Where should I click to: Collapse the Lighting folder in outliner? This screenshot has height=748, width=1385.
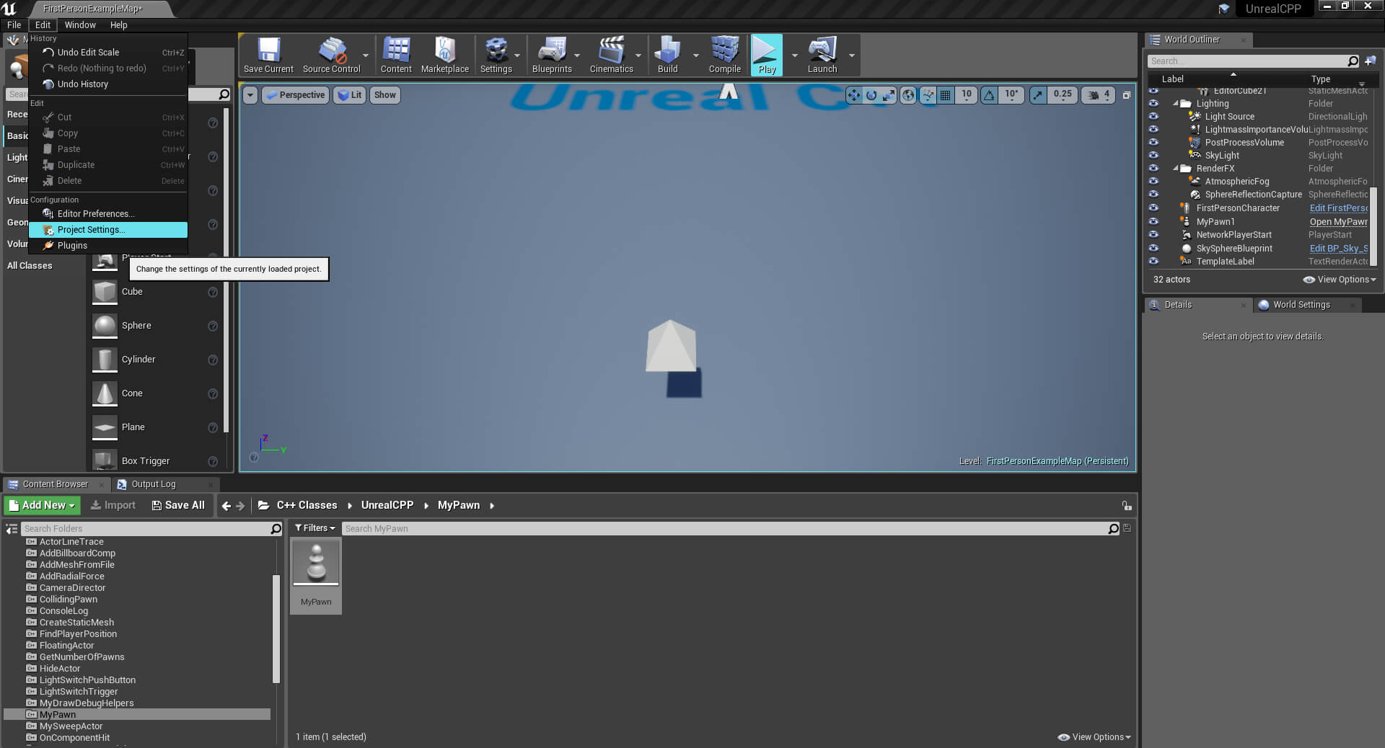1175,104
